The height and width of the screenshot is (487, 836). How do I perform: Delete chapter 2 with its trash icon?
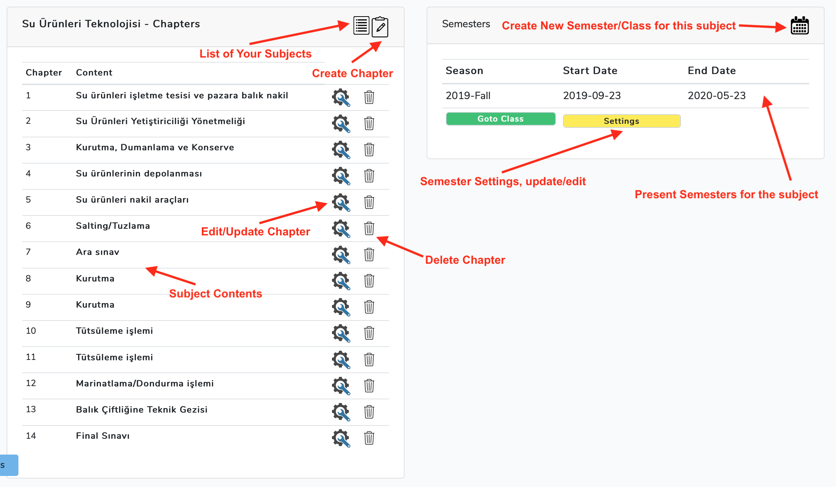coord(369,123)
